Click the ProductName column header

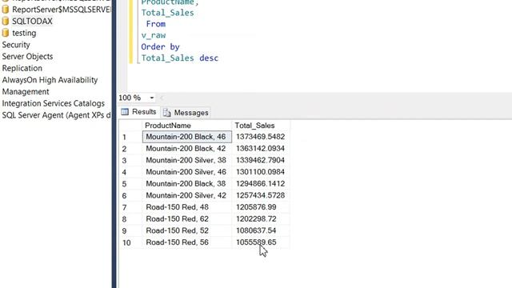click(x=186, y=126)
